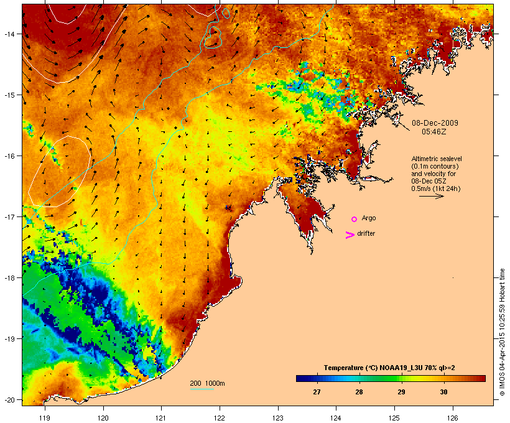Click the colorbar value 28

click(359, 392)
